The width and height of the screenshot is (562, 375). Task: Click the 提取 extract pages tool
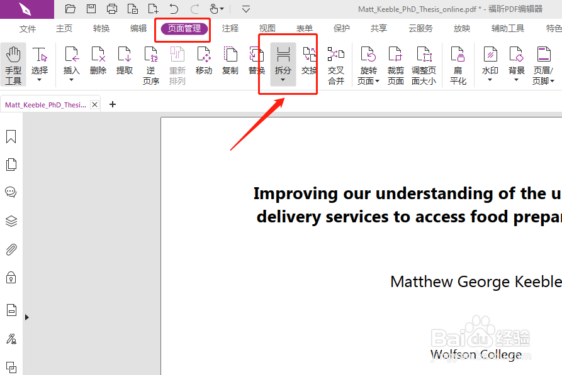pyautogui.click(x=125, y=61)
